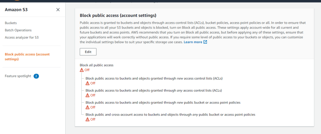Select Block public access (account settings)
The height and width of the screenshot is (134, 321).
(x=27, y=57)
